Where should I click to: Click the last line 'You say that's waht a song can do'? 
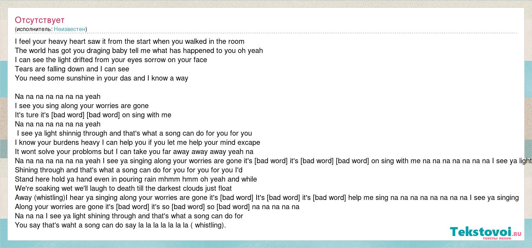tap(120, 225)
